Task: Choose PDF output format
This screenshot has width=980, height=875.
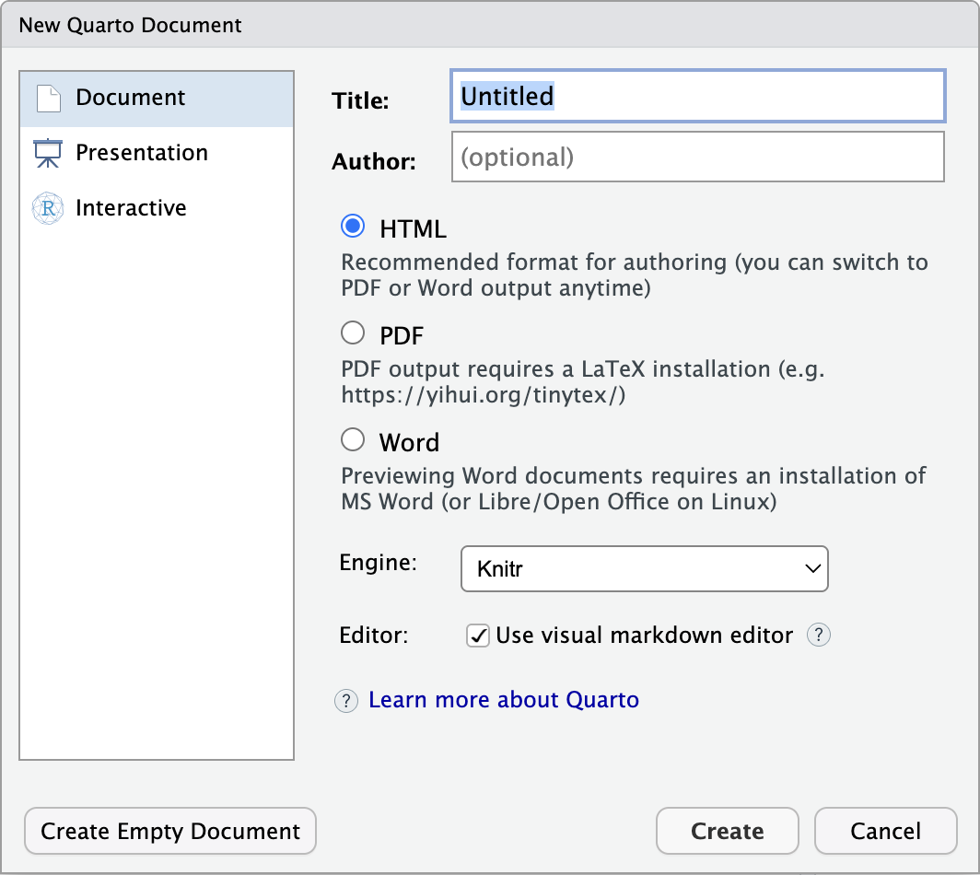Action: click(352, 332)
